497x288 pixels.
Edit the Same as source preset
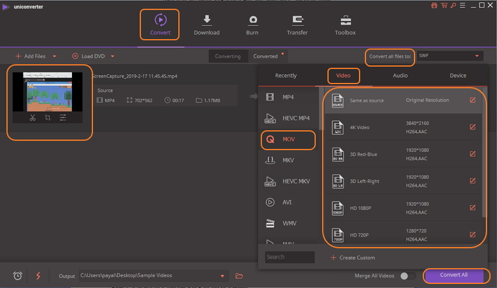472,100
